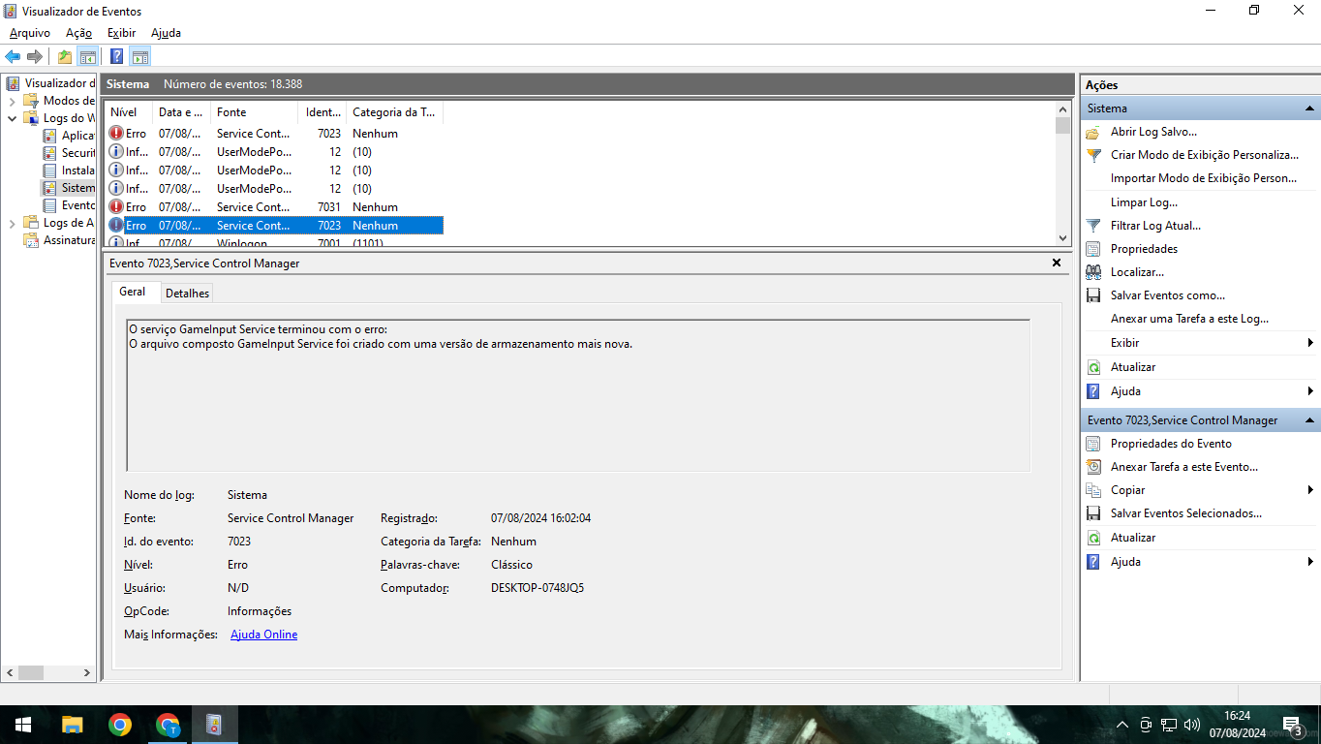Expand the Logs de Aplicativos e Serviços node
Screen dimensions: 1321x744
pyautogui.click(x=12, y=223)
